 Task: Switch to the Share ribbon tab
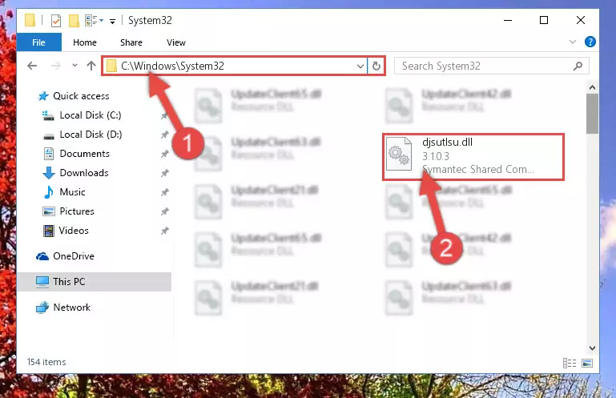click(x=131, y=42)
